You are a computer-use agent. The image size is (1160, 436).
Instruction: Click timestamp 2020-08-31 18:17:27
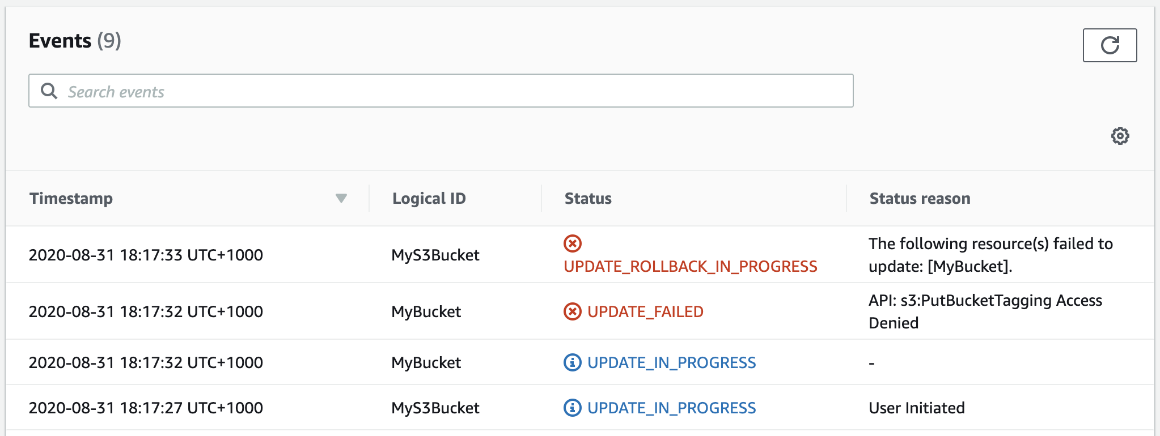pyautogui.click(x=146, y=408)
